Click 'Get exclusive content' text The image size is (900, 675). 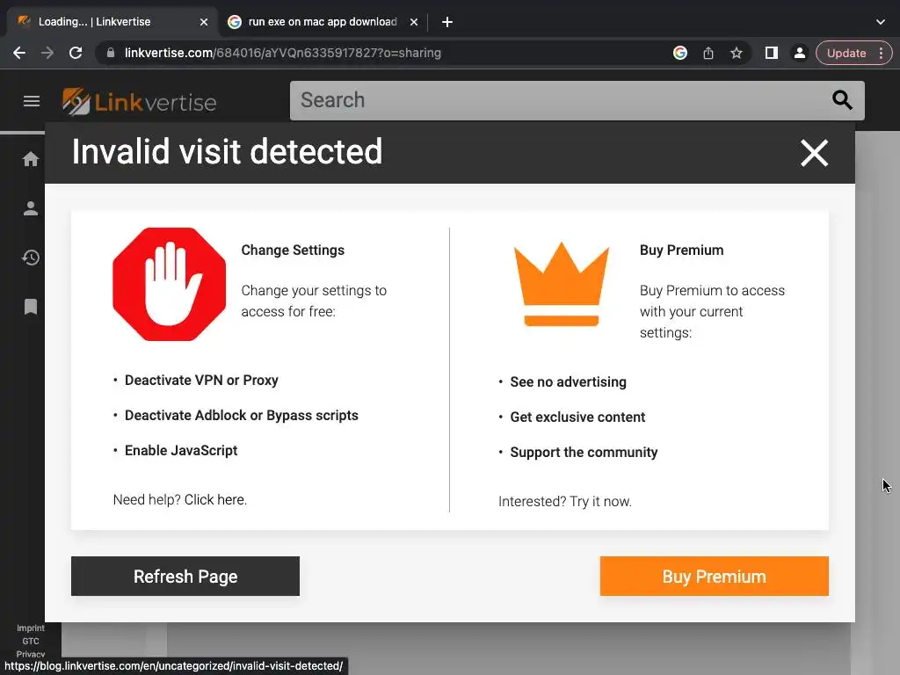click(577, 417)
